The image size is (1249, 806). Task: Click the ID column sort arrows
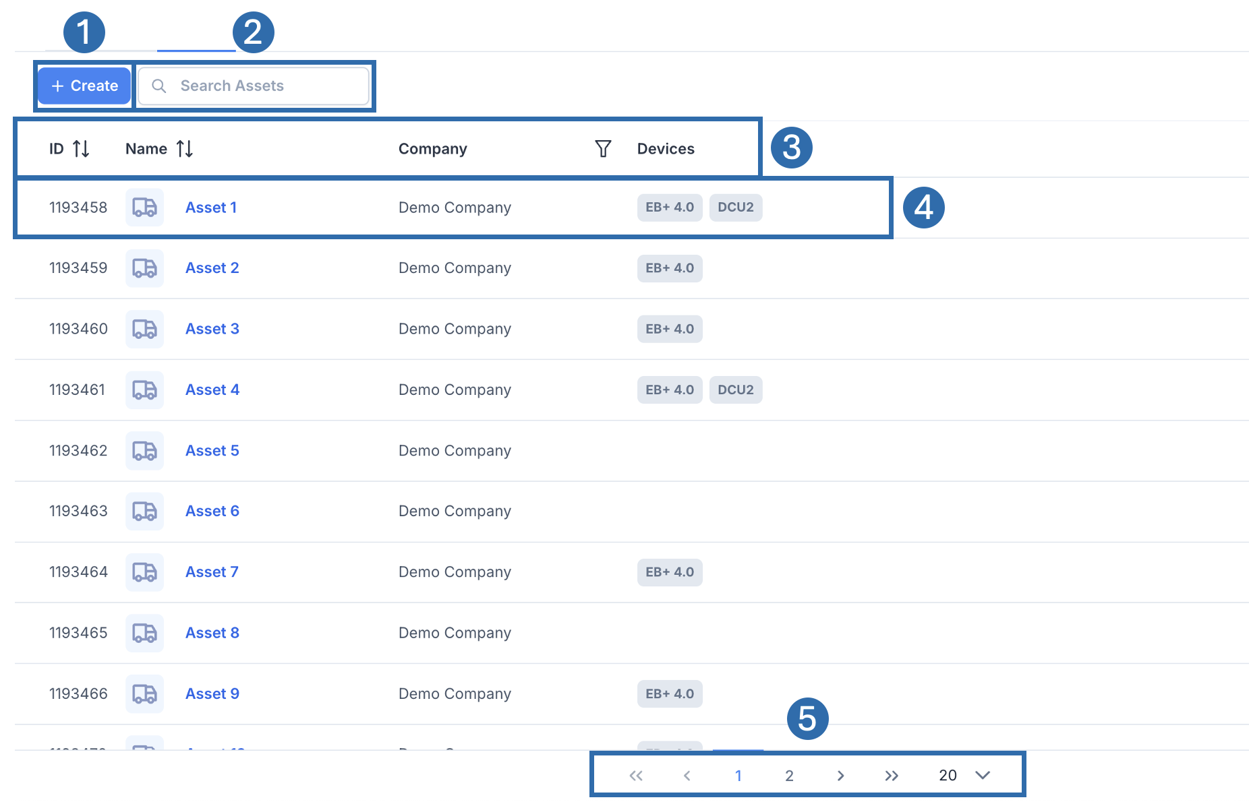(x=81, y=149)
